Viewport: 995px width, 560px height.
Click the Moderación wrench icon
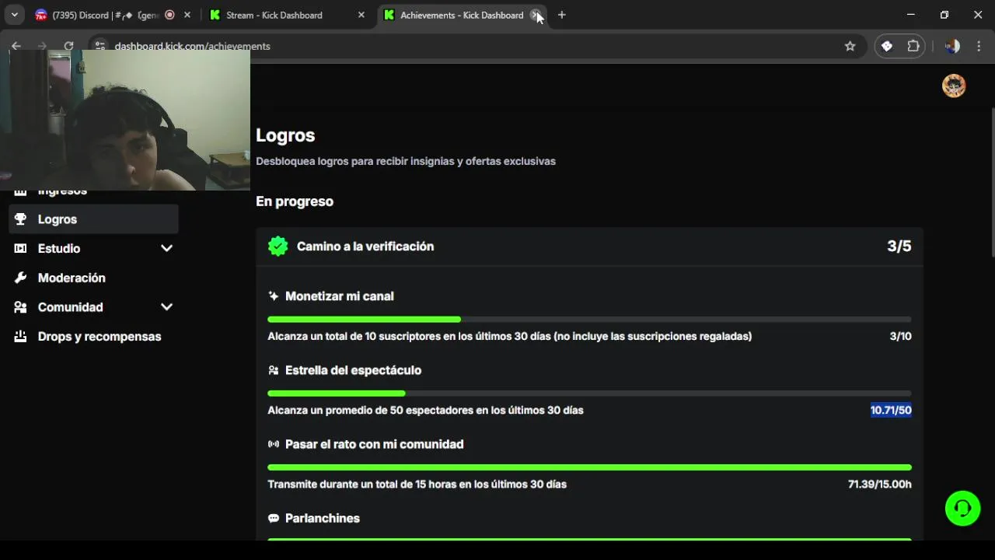click(21, 278)
